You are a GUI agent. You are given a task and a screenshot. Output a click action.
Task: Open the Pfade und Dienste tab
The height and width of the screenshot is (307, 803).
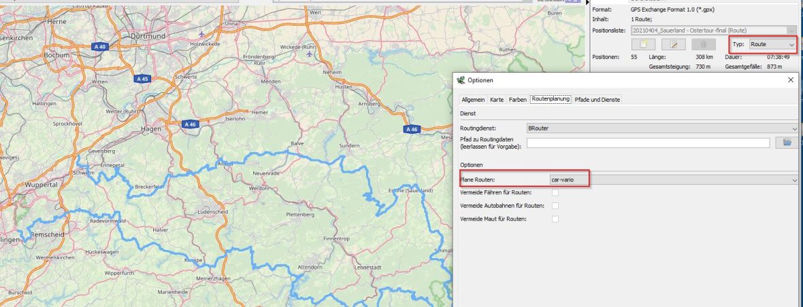click(x=597, y=100)
